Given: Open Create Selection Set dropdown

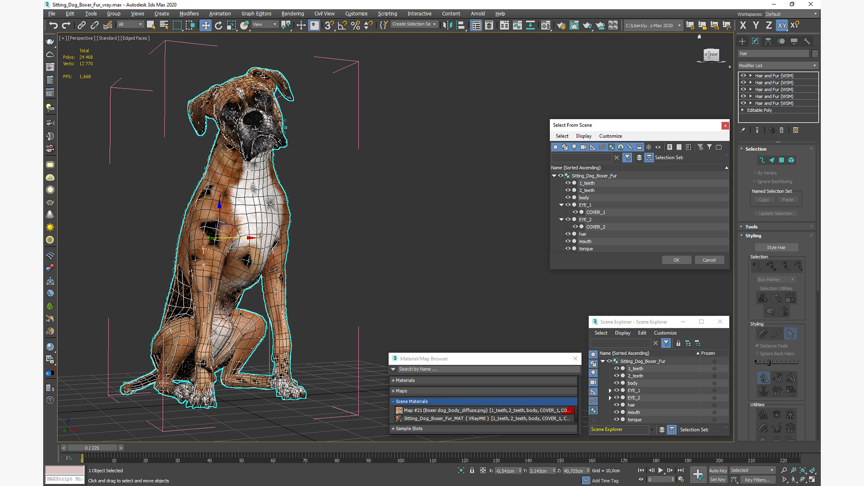Looking at the screenshot, I should point(414,24).
